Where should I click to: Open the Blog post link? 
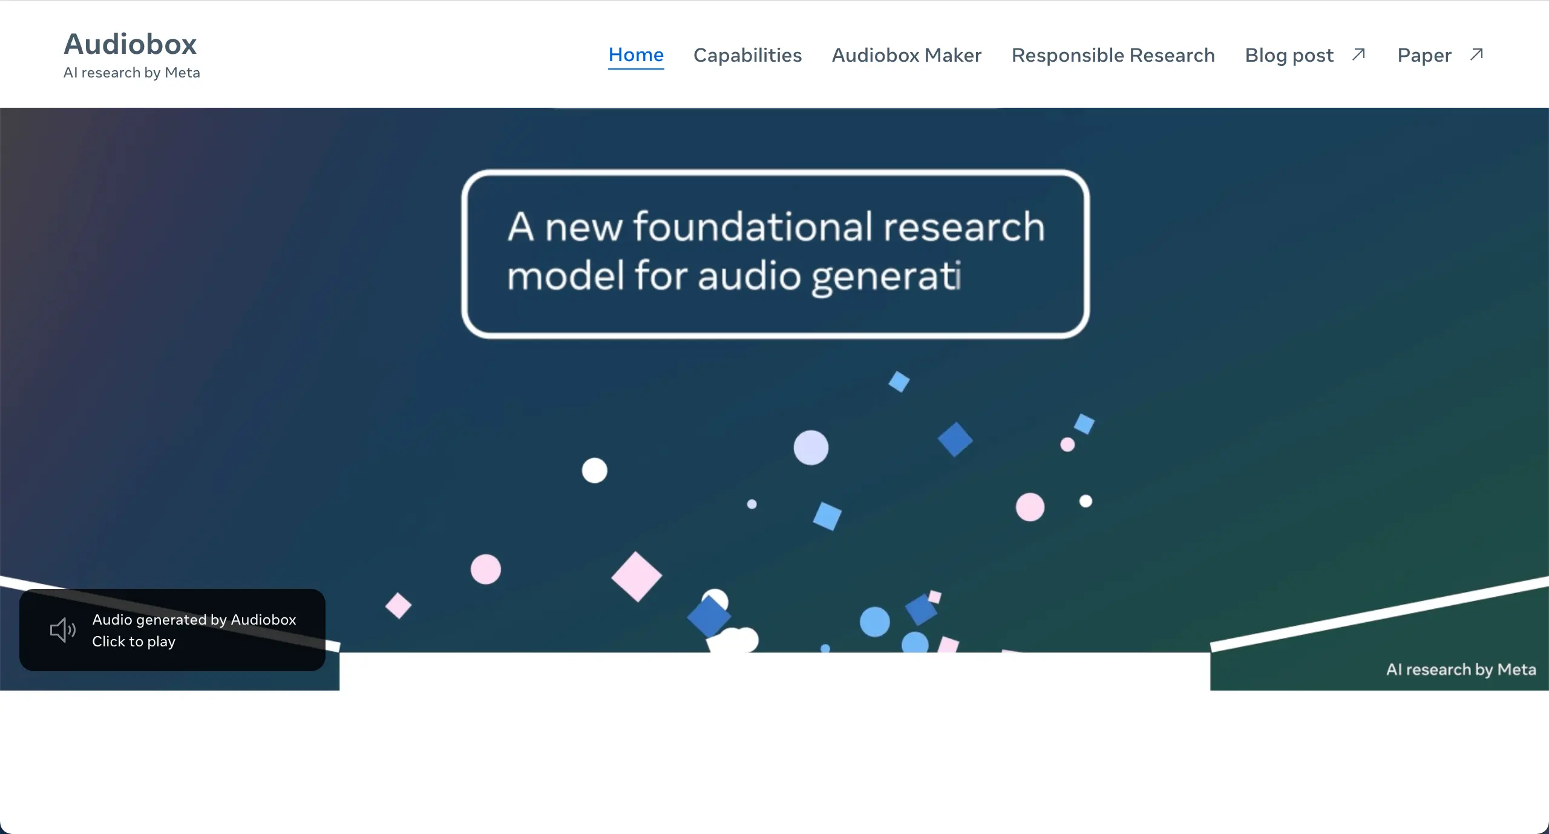(x=1289, y=54)
